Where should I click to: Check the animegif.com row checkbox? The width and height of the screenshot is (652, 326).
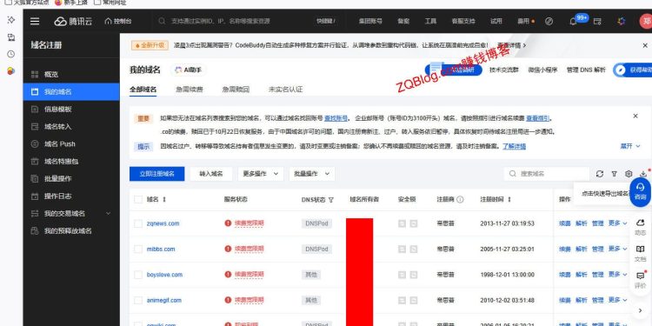point(138,300)
